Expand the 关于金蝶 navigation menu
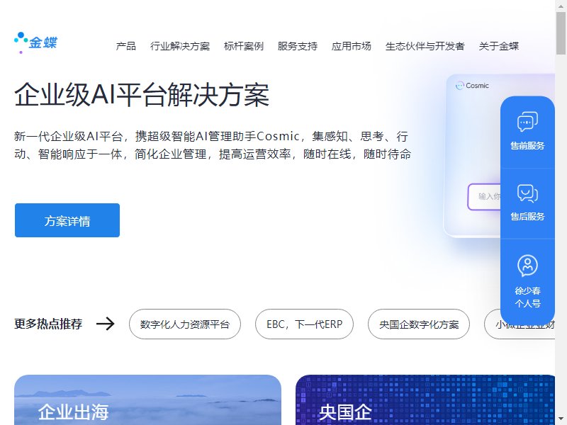Viewport: 567px width, 425px height. 499,46
